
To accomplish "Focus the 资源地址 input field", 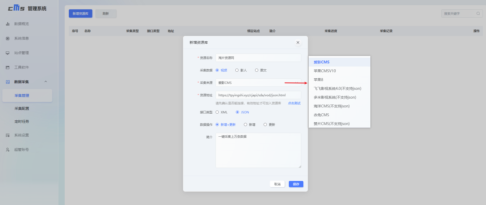I will click(258, 95).
